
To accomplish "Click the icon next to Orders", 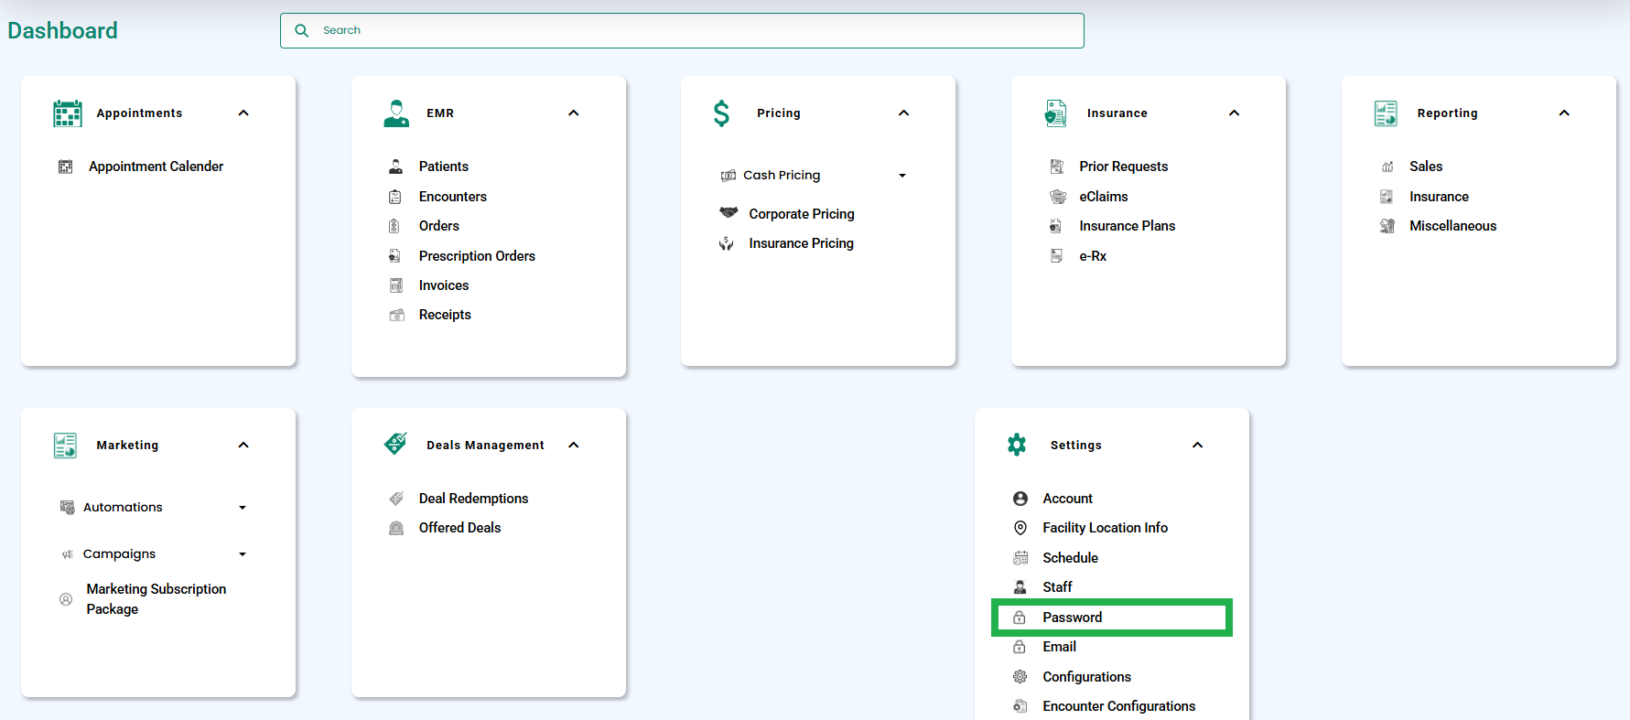I will point(394,226).
